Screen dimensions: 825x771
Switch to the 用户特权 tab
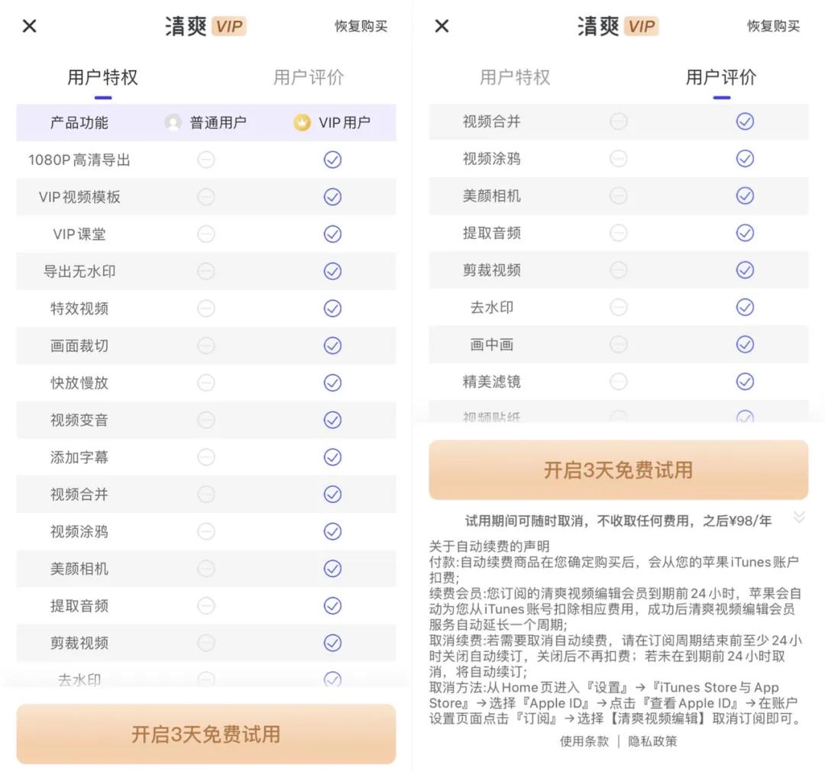tap(102, 76)
